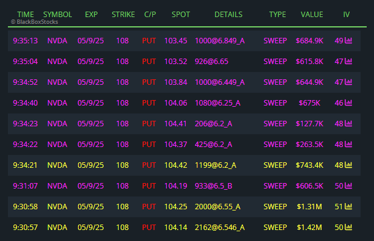Click the $675K value cell
The width and height of the screenshot is (374, 241).
[x=309, y=103]
